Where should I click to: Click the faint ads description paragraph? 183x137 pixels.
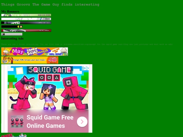coord(87,44)
